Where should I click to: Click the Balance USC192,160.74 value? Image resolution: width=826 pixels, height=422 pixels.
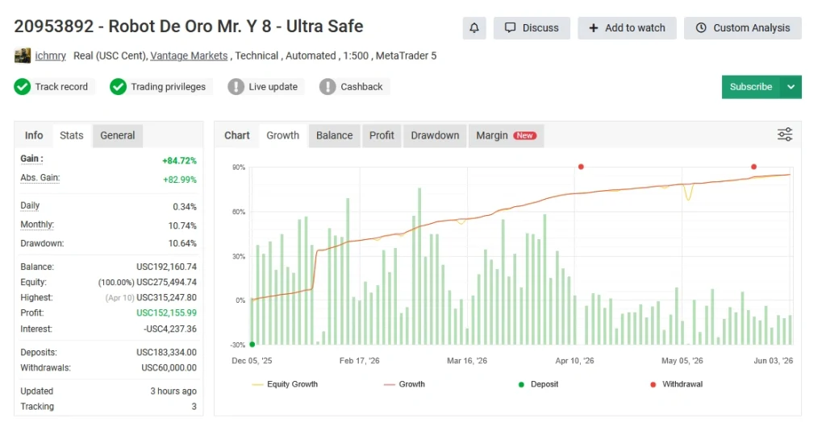click(166, 267)
